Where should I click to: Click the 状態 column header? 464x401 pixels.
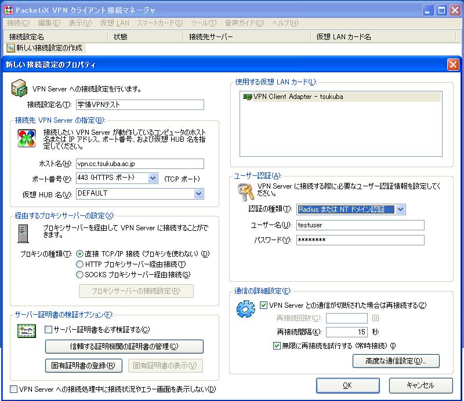point(145,37)
